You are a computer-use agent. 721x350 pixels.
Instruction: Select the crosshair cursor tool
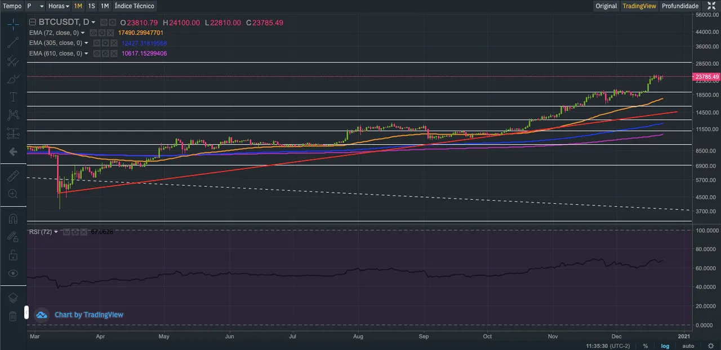(x=13, y=24)
